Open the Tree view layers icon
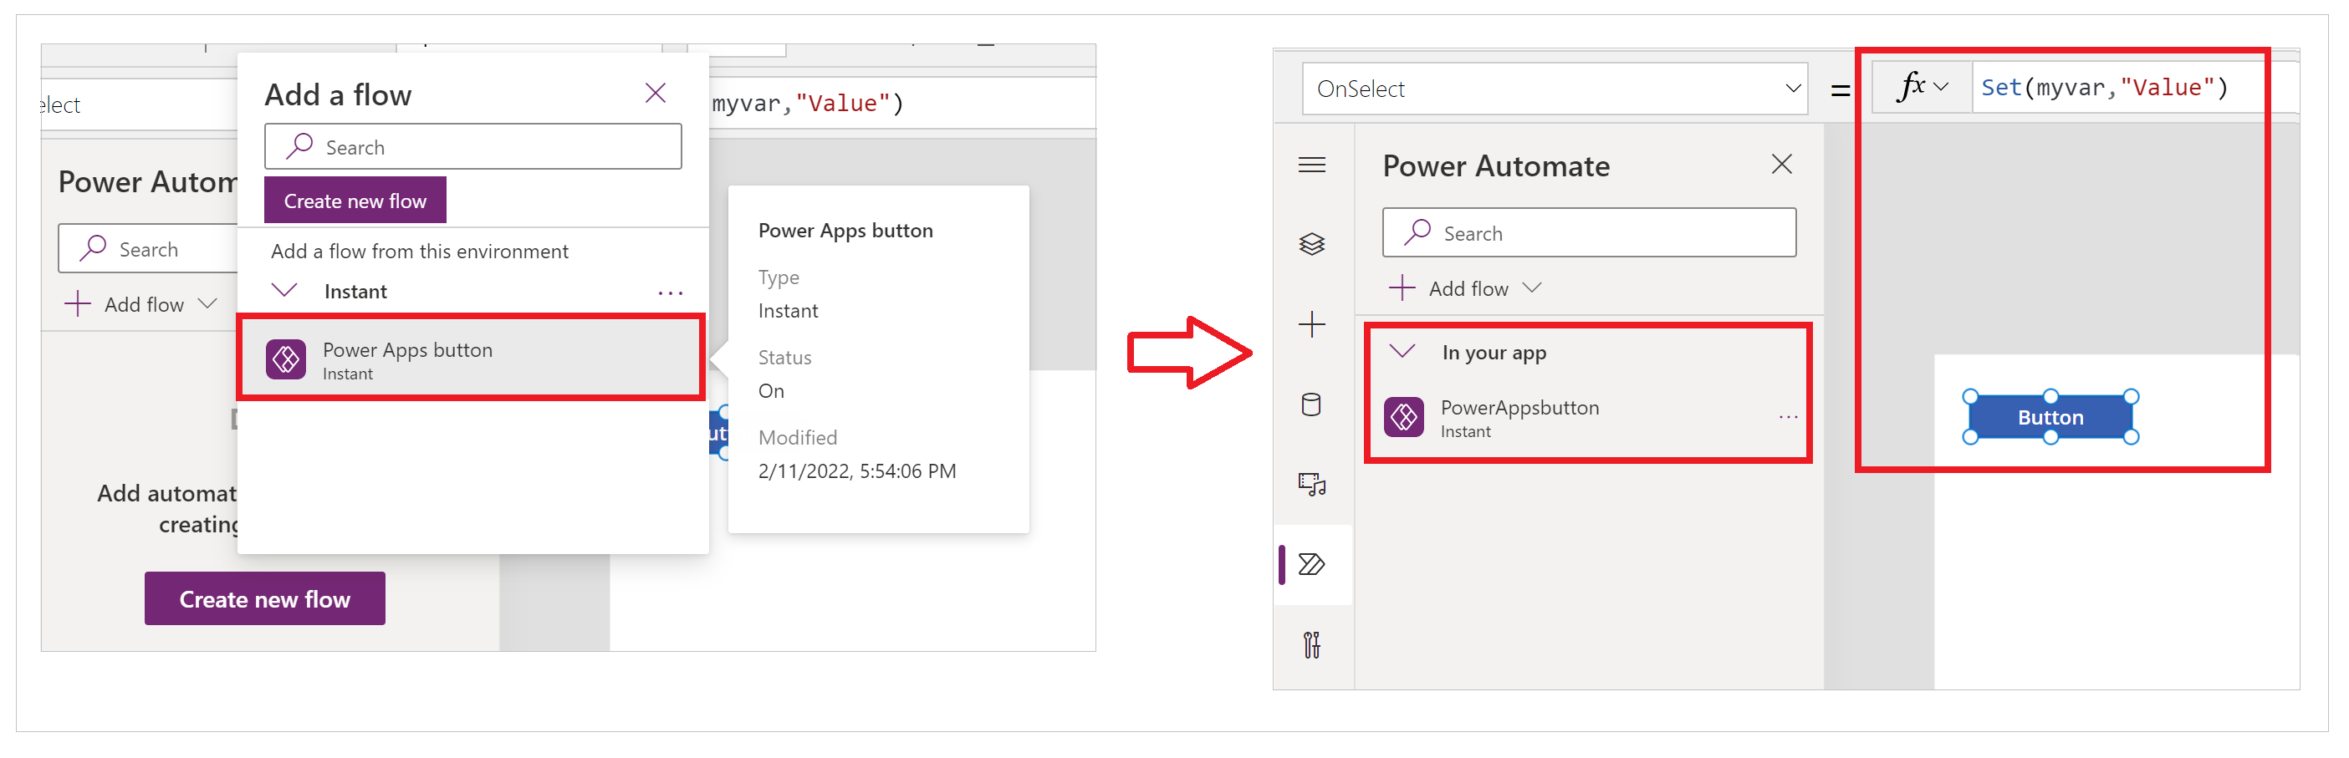This screenshot has width=2349, height=758. (x=1311, y=244)
